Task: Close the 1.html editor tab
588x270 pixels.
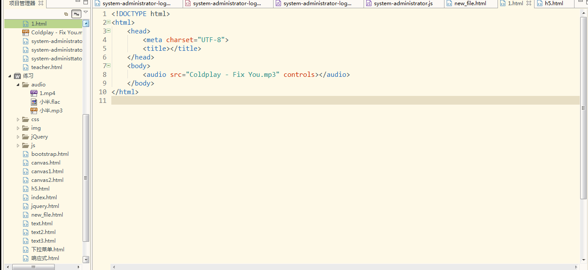Action: pos(529,3)
